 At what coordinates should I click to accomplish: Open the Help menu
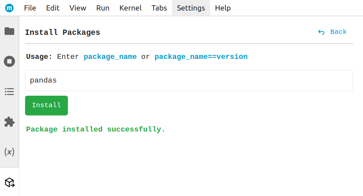coord(223,8)
